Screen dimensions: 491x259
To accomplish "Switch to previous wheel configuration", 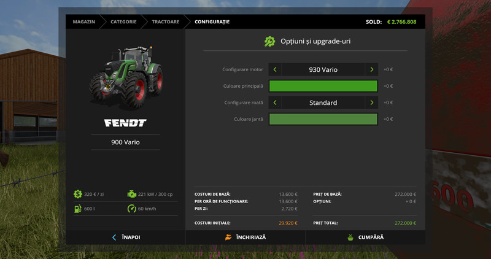I will click(275, 103).
